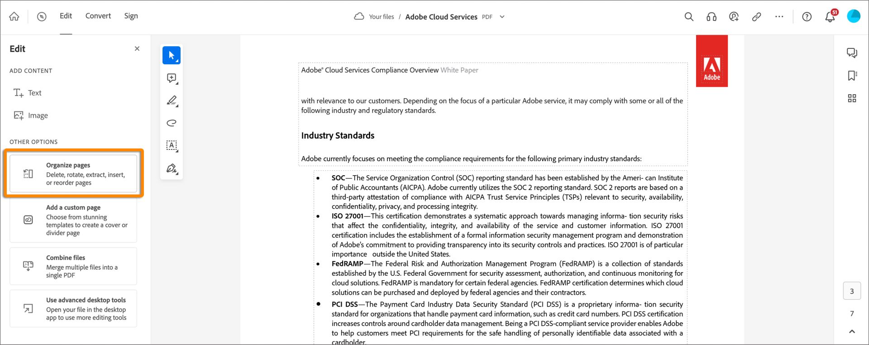Open the page thumbnails grid icon
The image size is (869, 345).
click(x=852, y=98)
